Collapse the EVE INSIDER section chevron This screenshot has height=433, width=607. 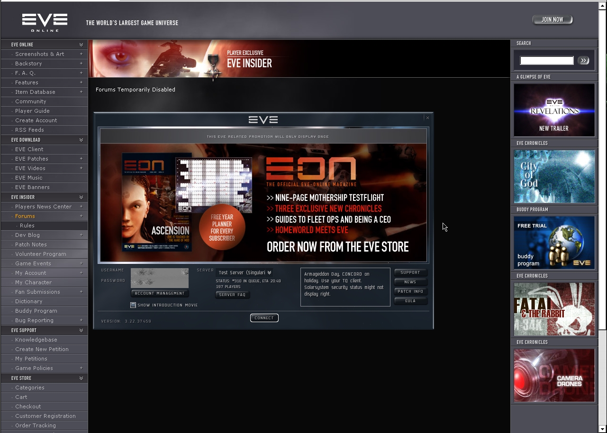pos(81,197)
